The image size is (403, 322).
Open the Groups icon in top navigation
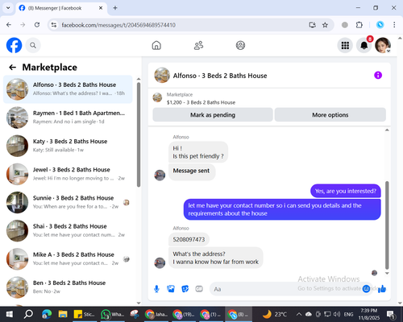[x=240, y=45]
